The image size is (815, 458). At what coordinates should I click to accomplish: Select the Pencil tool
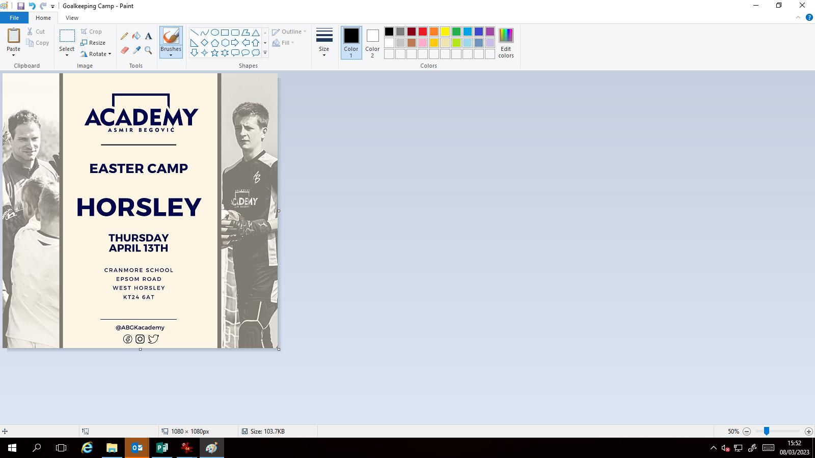point(124,36)
